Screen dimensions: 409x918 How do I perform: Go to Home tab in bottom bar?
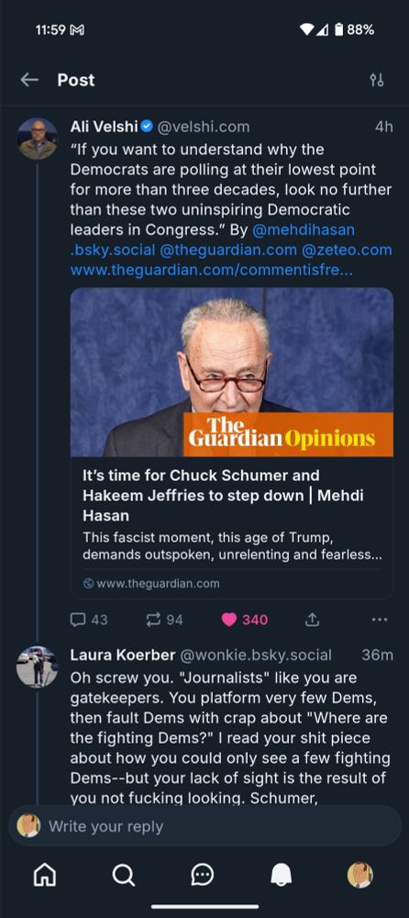coord(45,875)
